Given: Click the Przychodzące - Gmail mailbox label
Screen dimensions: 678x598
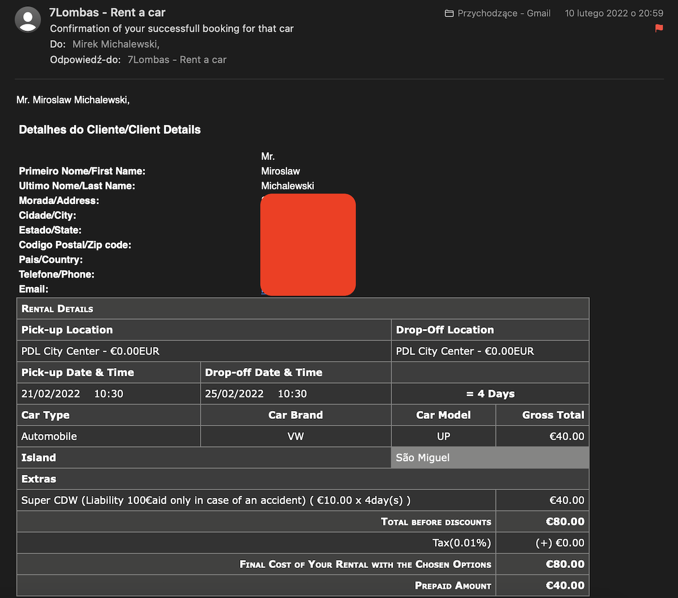Looking at the screenshot, I should [504, 13].
